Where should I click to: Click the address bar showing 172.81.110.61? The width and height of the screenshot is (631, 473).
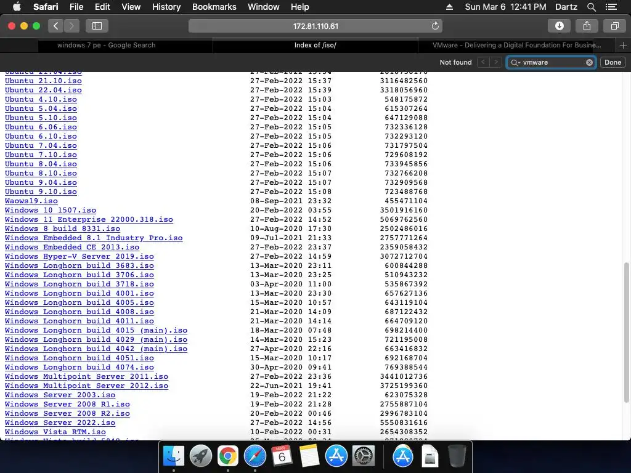pyautogui.click(x=315, y=26)
